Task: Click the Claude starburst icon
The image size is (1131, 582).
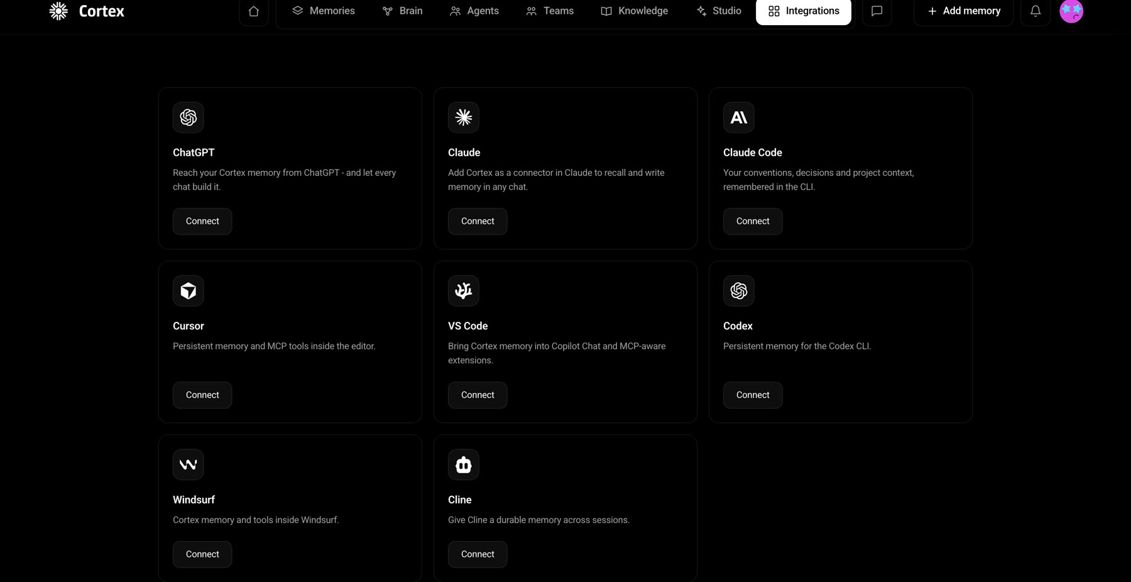Action: tap(464, 118)
